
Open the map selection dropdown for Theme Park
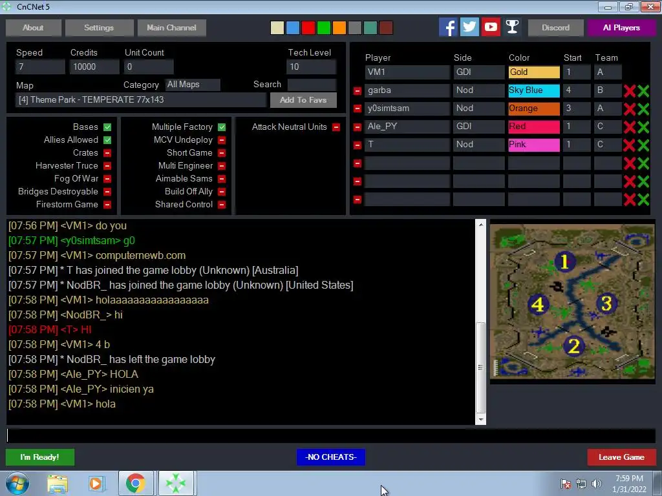(x=140, y=100)
